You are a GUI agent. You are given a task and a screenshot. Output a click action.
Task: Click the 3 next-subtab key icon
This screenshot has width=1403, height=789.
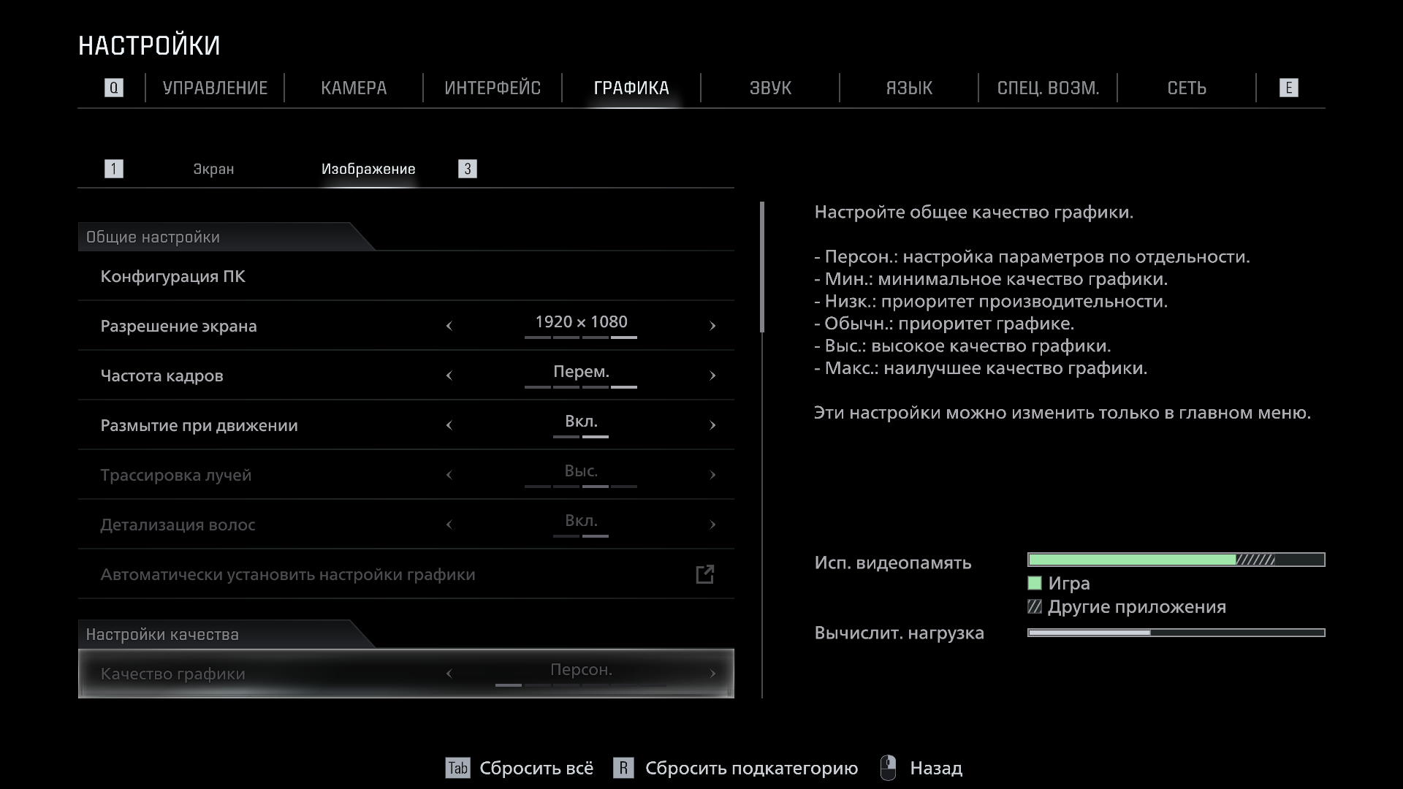pos(467,169)
